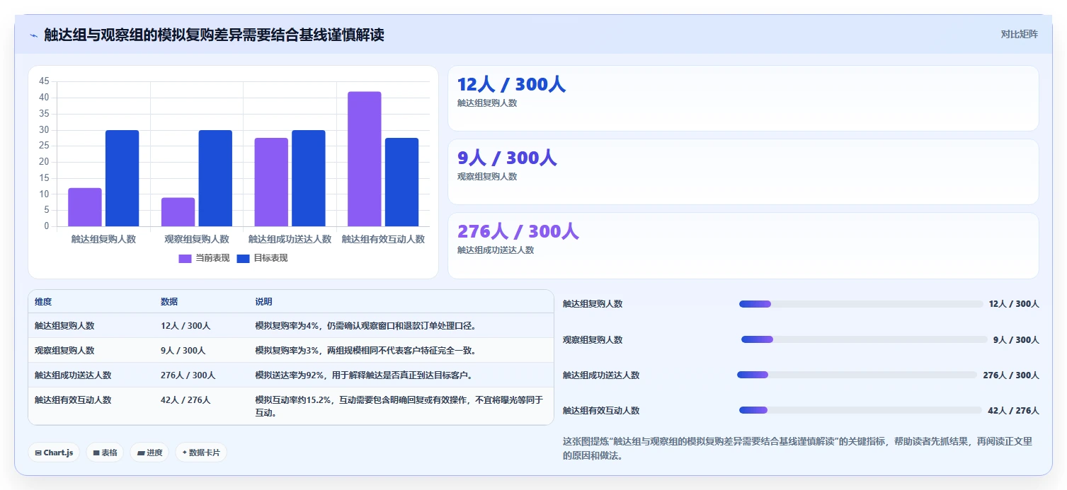The width and height of the screenshot is (1067, 490).
Task: Click table cell 276人 / 300人
Action: 188,375
